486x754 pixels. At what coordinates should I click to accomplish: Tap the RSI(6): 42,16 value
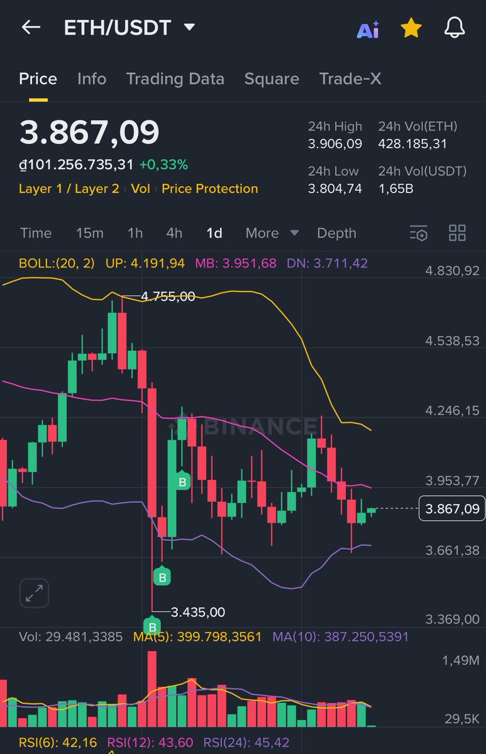tap(58, 743)
